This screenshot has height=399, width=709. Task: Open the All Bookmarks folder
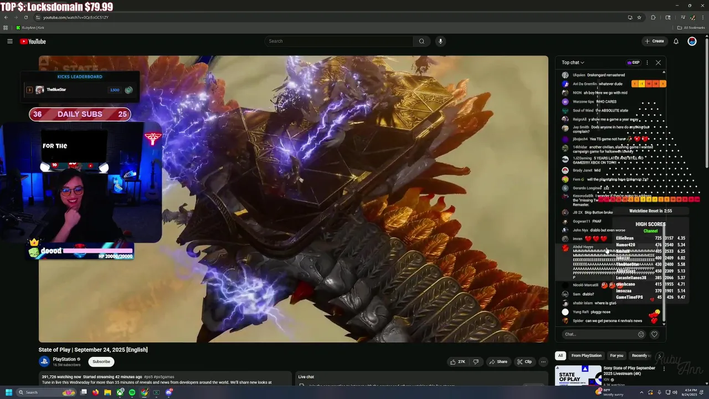691,28
